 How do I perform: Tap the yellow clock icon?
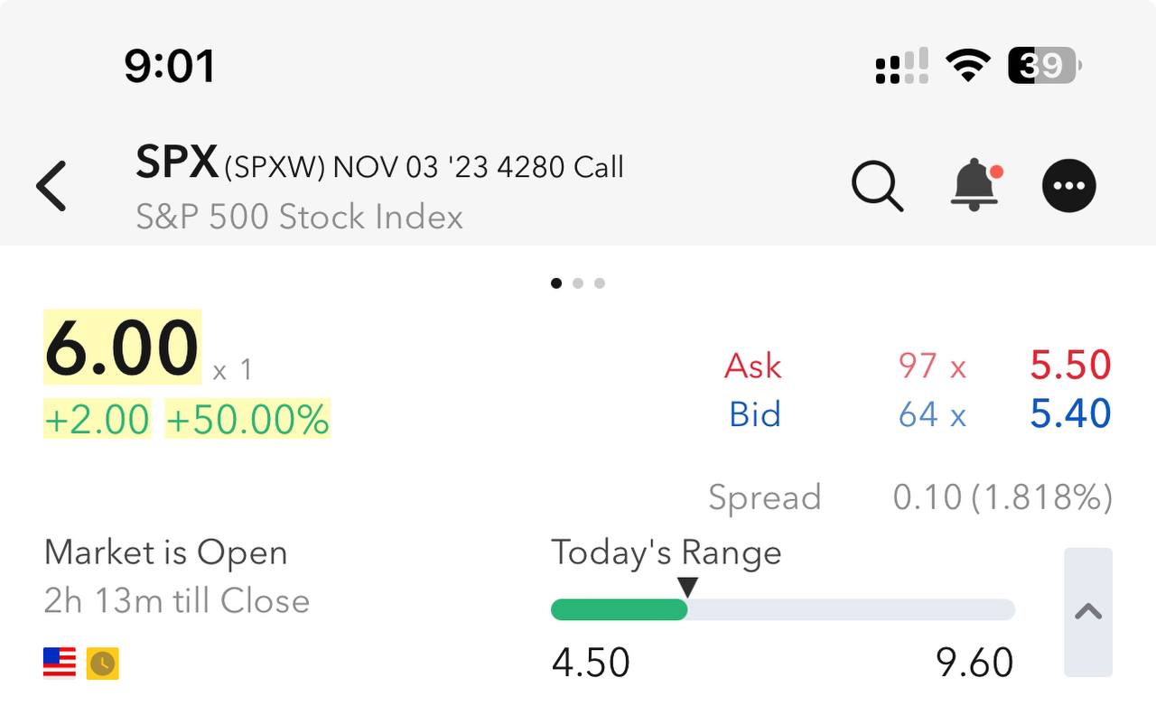tap(103, 663)
